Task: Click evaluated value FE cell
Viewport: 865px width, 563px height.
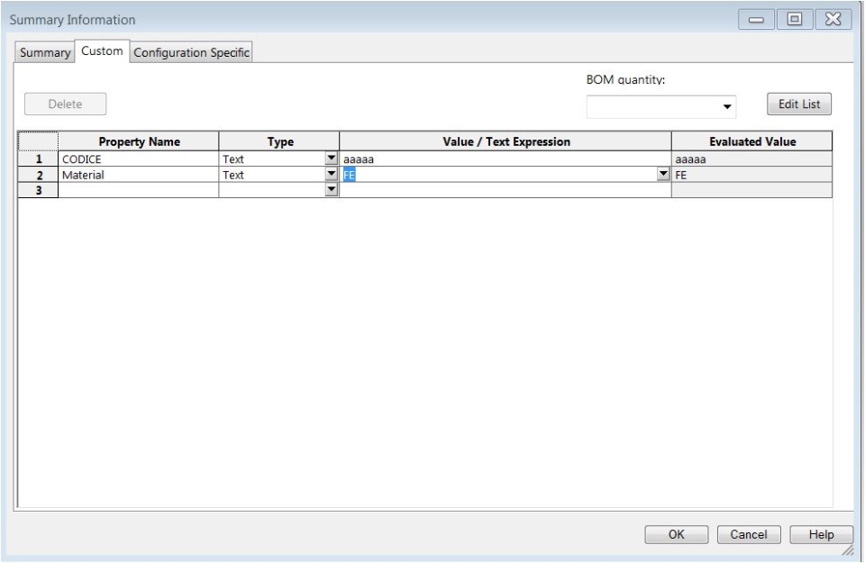Action: tap(751, 175)
